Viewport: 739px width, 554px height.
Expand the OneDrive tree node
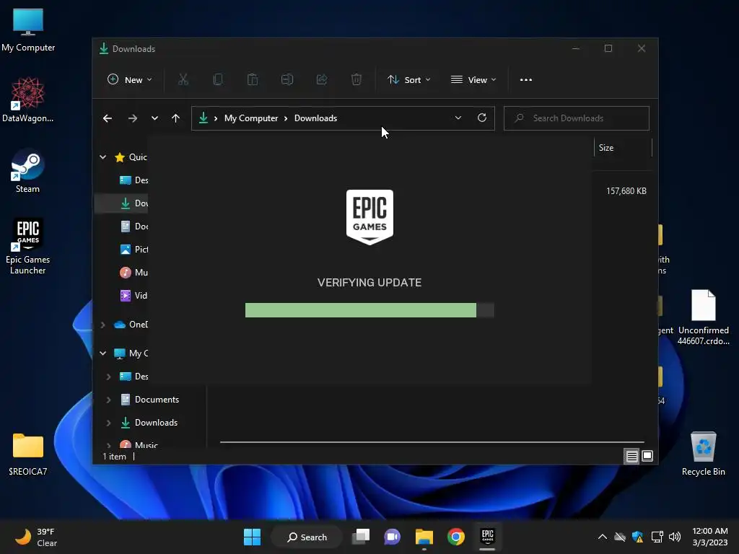pyautogui.click(x=102, y=325)
